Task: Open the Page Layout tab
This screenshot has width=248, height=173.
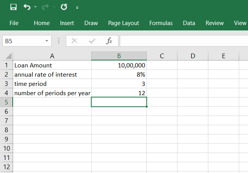Action: tap(124, 23)
